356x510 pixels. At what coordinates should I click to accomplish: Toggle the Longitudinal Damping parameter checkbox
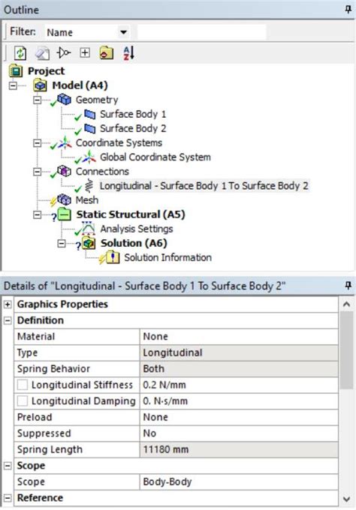pyautogui.click(x=23, y=401)
